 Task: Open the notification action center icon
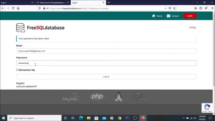pyautogui.click(x=210, y=118)
